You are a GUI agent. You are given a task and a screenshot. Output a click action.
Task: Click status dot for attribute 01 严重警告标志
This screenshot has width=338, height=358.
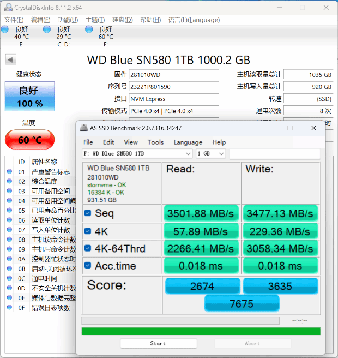click(9, 171)
